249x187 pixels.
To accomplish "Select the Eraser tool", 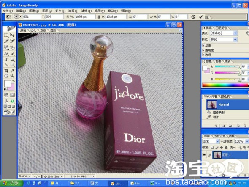I will 6,53.
